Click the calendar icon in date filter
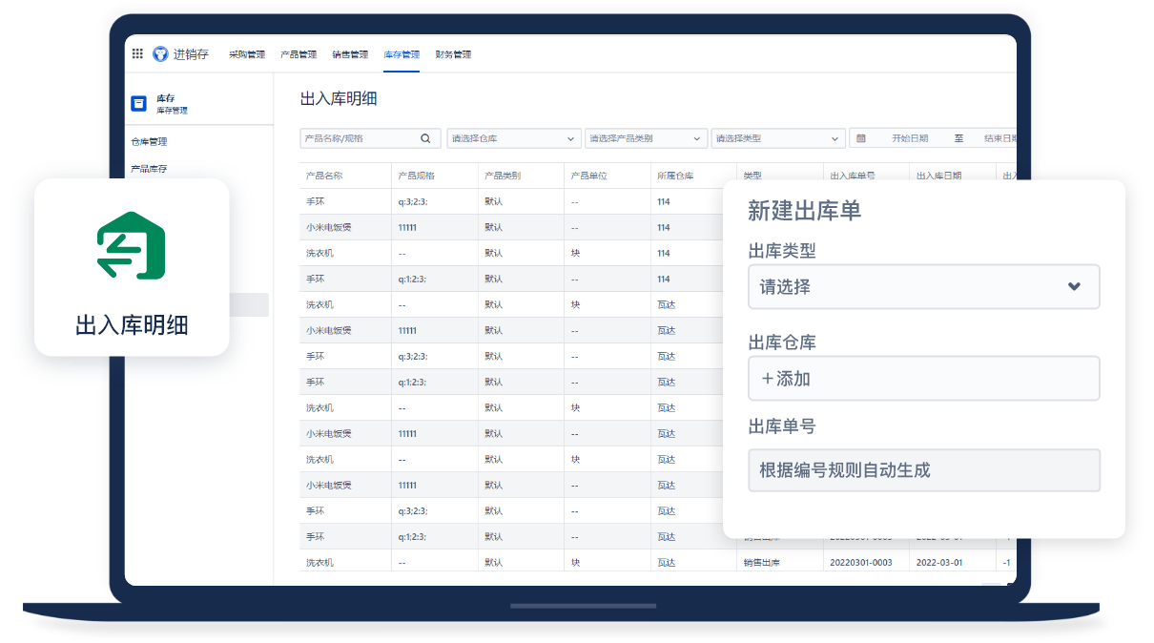Screen dimensions: 1154x643 pos(861,138)
